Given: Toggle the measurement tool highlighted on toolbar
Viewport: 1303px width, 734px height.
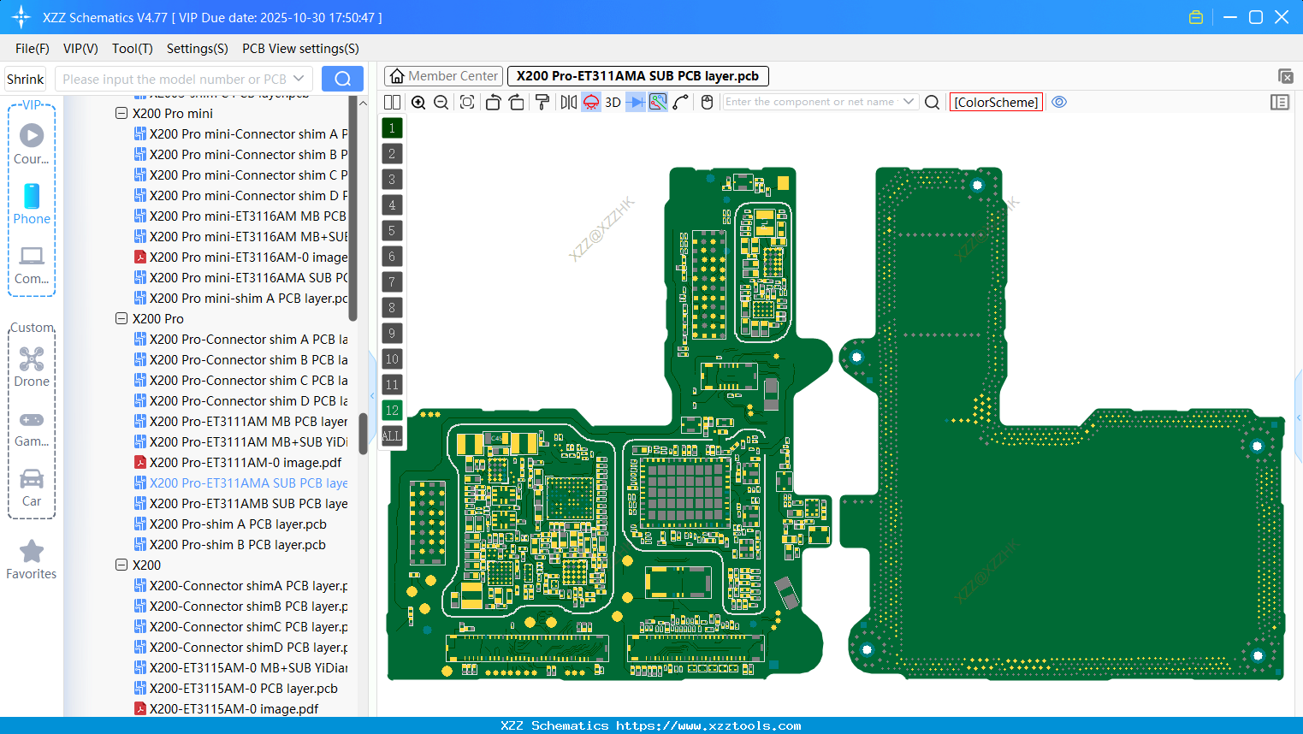Looking at the screenshot, I should point(657,102).
